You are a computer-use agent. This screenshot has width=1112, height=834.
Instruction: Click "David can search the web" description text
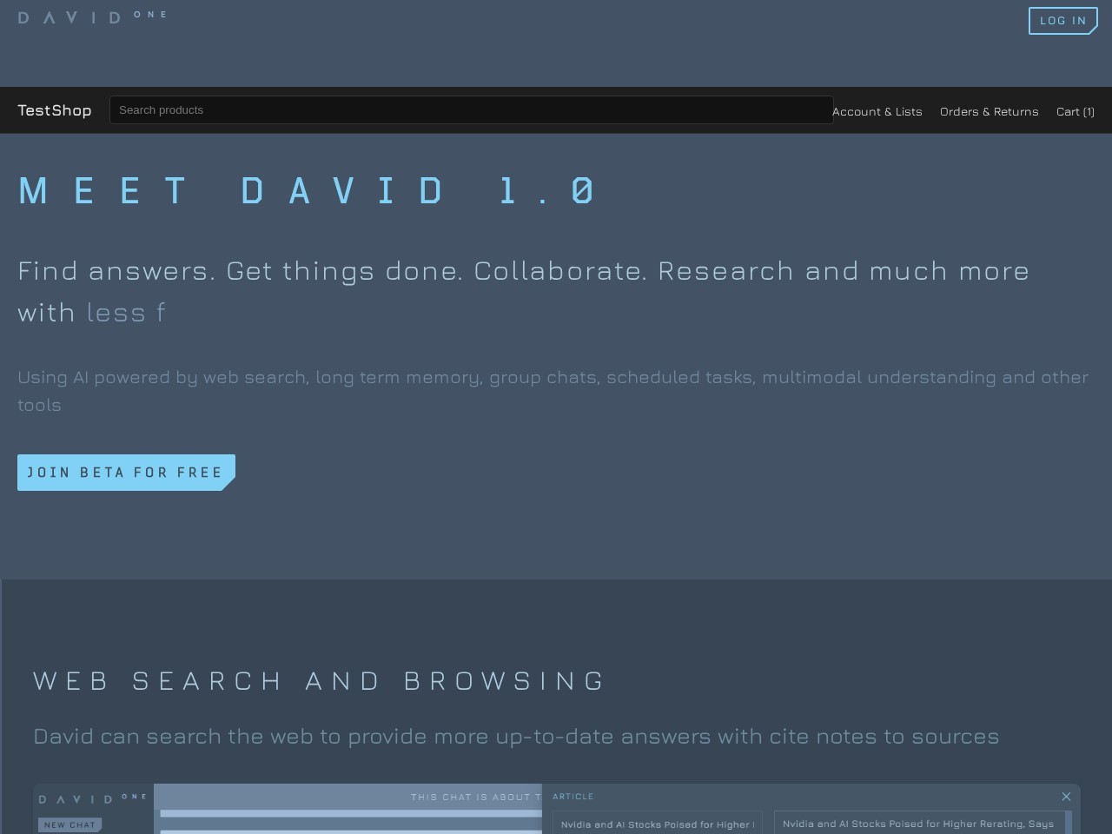tap(516, 736)
